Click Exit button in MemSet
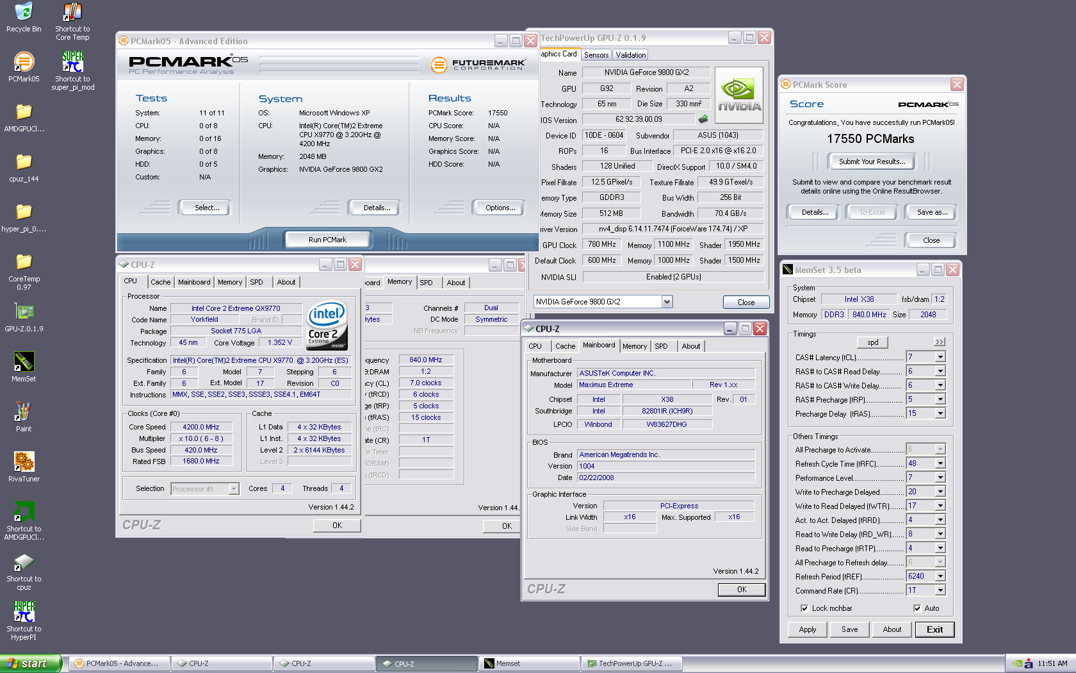 point(934,629)
